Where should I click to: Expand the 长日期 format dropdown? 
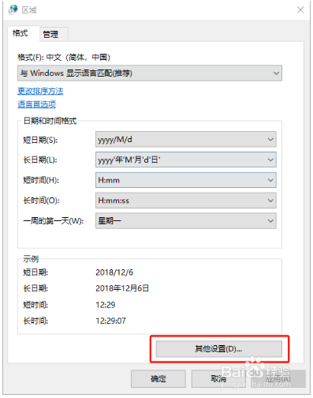186,160
